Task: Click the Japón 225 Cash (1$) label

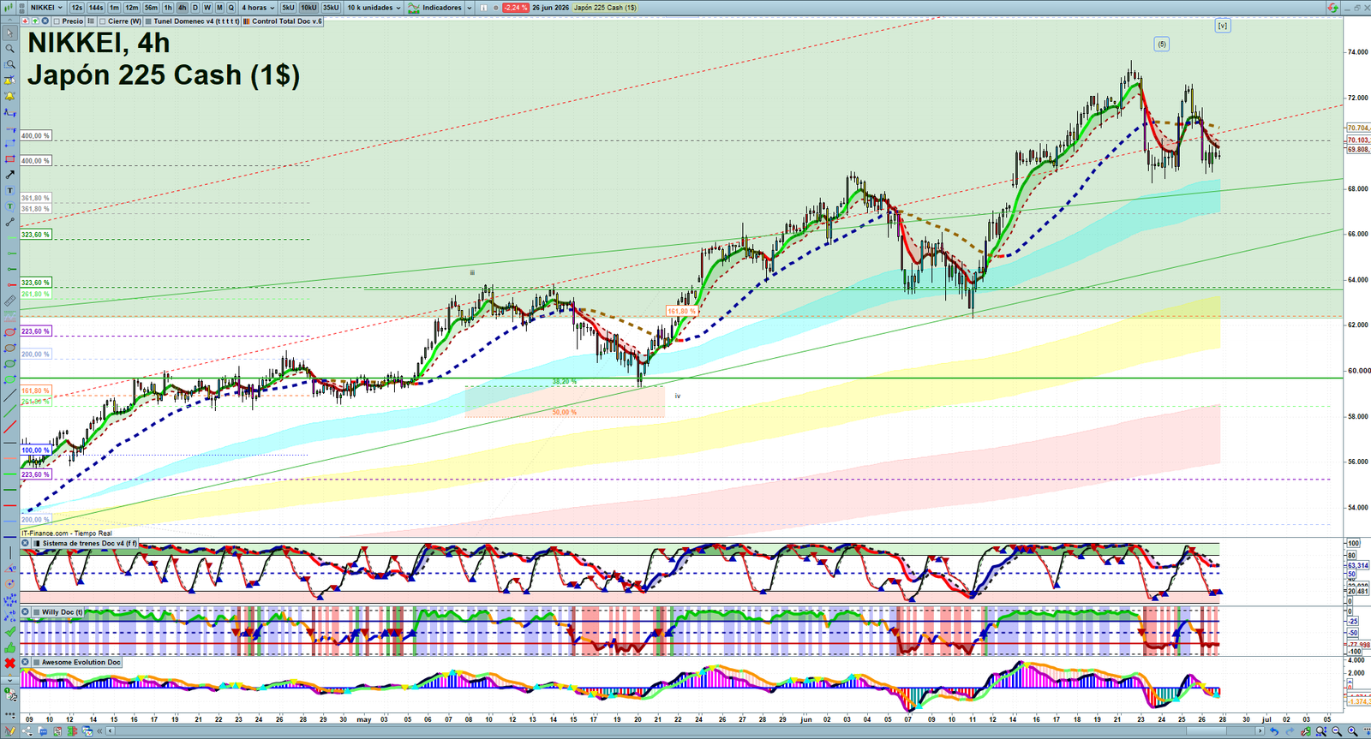Action: click(605, 8)
